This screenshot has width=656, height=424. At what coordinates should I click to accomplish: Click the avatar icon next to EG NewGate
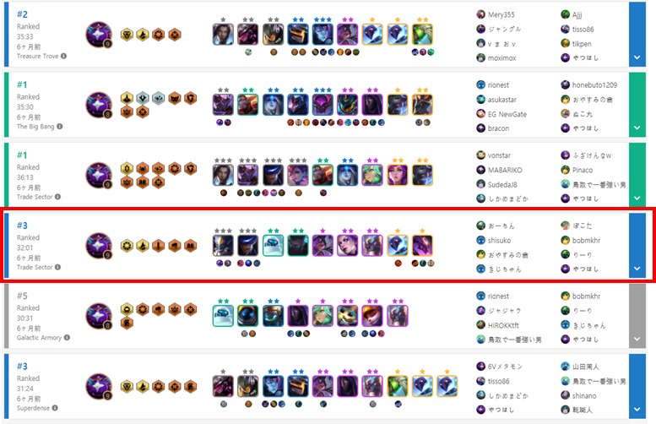[480, 114]
